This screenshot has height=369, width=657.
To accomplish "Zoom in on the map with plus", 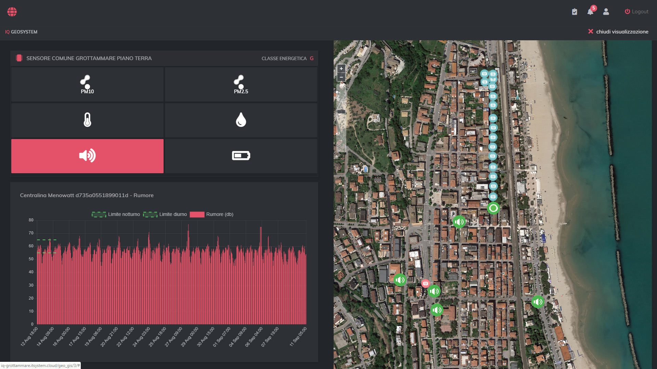I will click(341, 68).
